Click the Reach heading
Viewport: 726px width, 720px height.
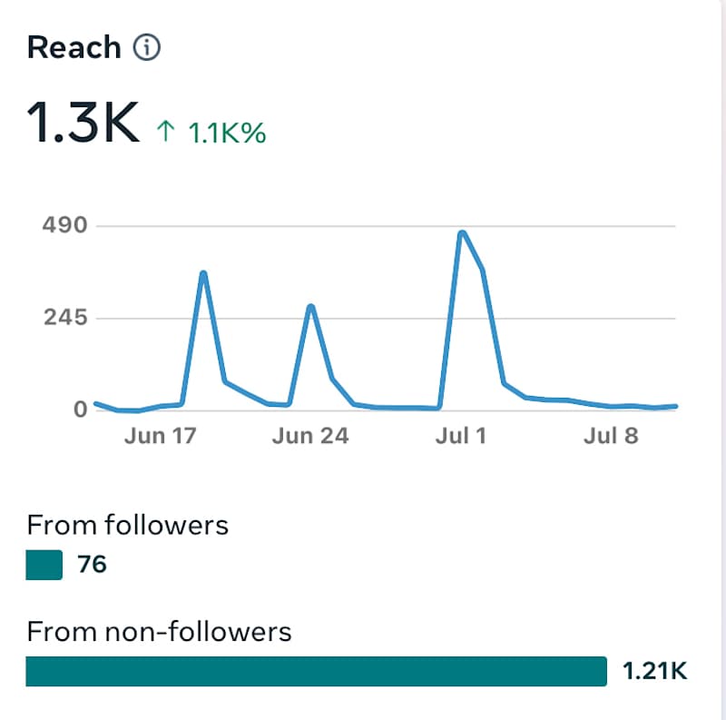[74, 47]
